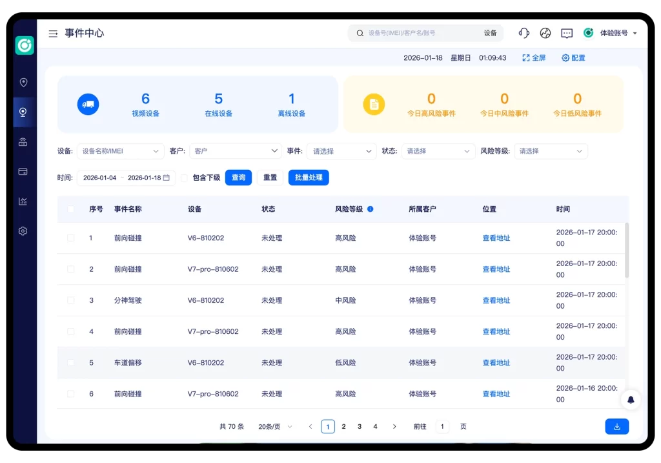
Task: Open the router device sidebar icon
Action: click(23, 142)
